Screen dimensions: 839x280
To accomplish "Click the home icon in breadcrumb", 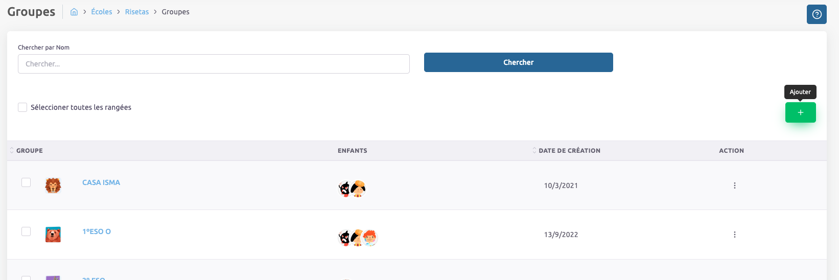I will 74,12.
